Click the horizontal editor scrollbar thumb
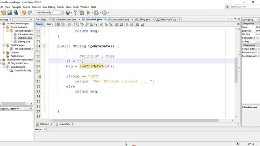Screen dimensions: 260x146 135,120
